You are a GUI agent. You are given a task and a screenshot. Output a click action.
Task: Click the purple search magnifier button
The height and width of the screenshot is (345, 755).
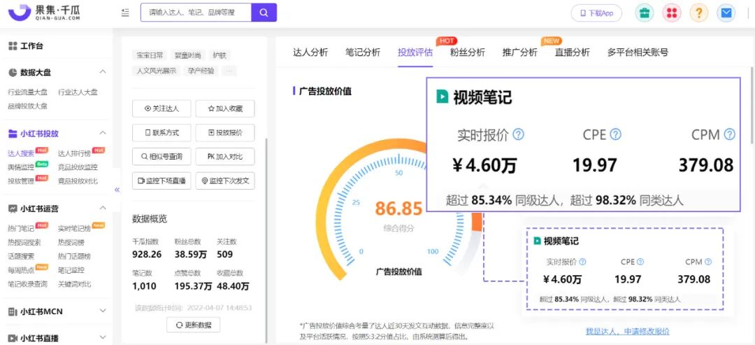click(264, 13)
